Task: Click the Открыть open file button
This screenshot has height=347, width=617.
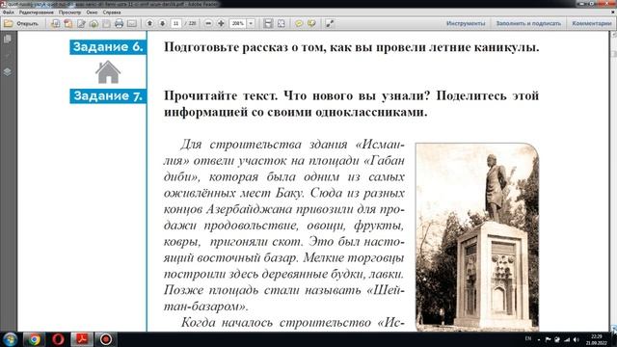Action: tap(21, 23)
